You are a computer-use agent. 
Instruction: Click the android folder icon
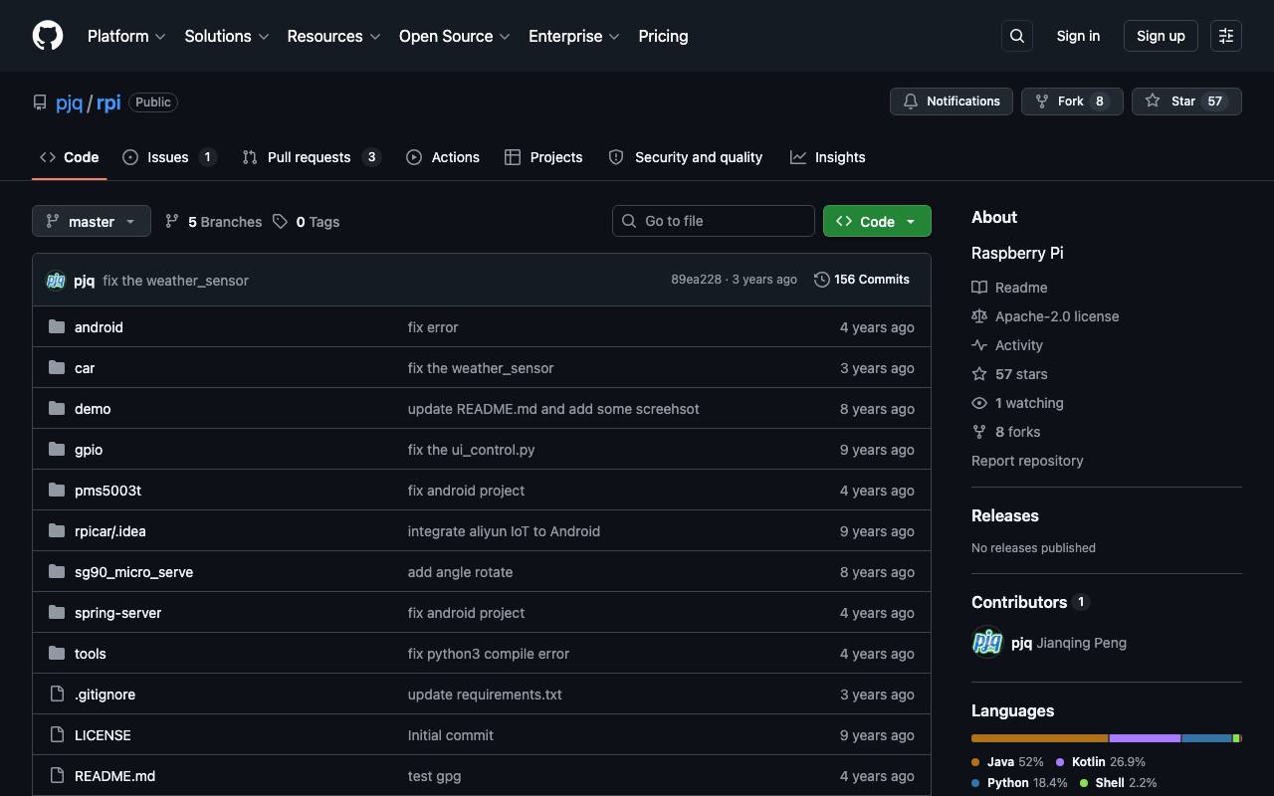pos(57,326)
